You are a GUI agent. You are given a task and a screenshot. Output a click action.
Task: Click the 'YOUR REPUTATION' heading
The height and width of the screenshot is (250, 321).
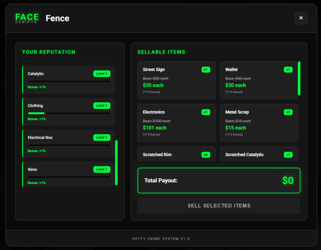pyautogui.click(x=49, y=52)
